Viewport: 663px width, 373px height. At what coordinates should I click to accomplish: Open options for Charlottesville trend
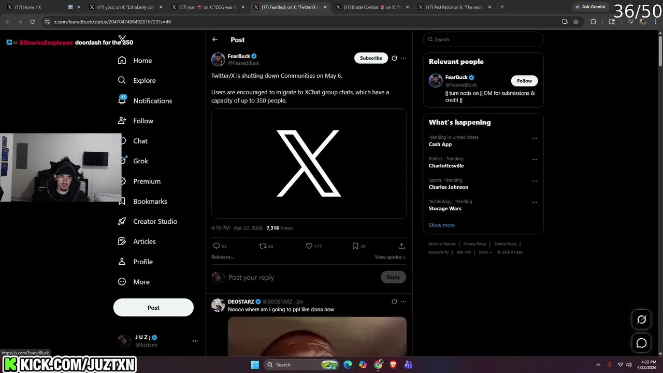[x=535, y=160]
